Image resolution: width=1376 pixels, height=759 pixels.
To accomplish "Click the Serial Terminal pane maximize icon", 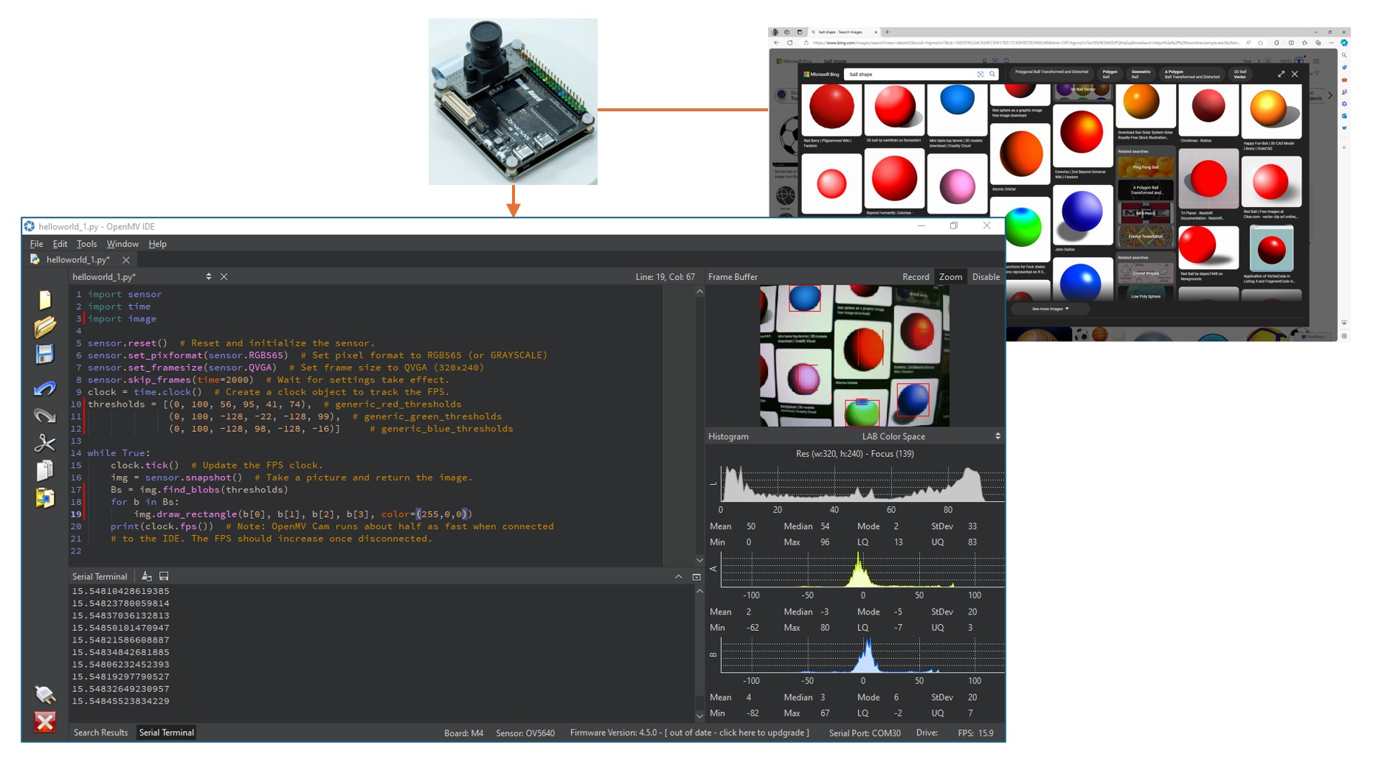I will [696, 577].
